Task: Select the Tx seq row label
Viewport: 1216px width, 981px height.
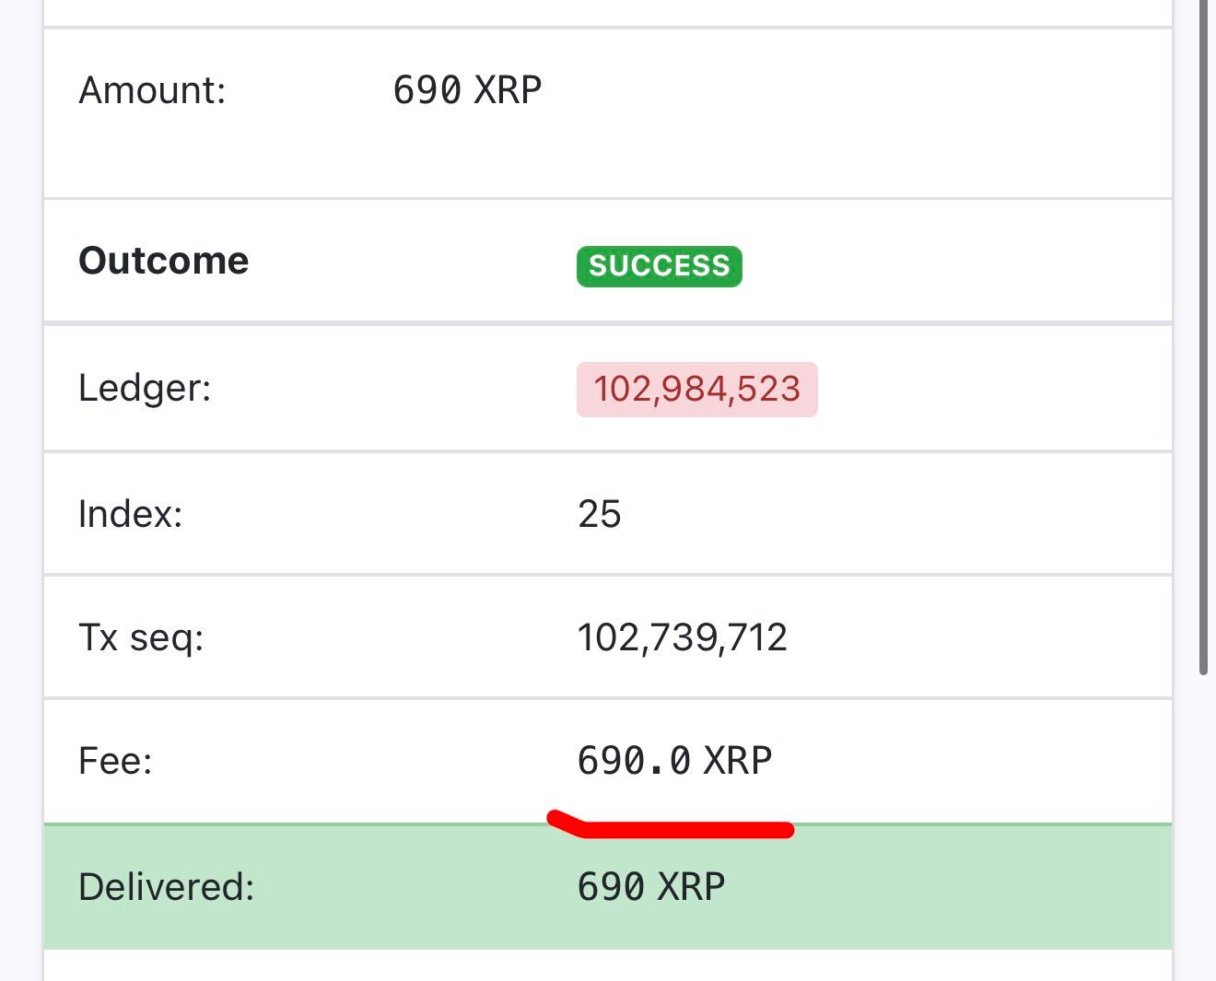Action: [142, 636]
